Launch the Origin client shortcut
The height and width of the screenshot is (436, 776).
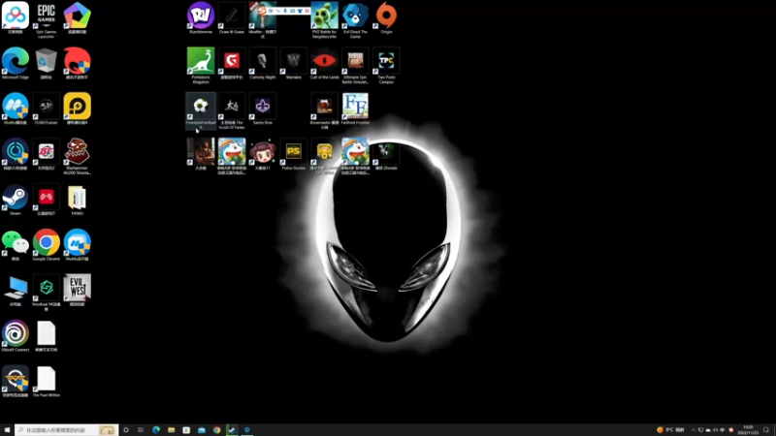point(386,17)
